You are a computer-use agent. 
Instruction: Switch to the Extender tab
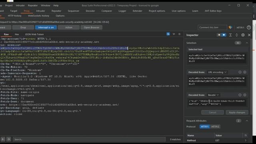(137, 11)
